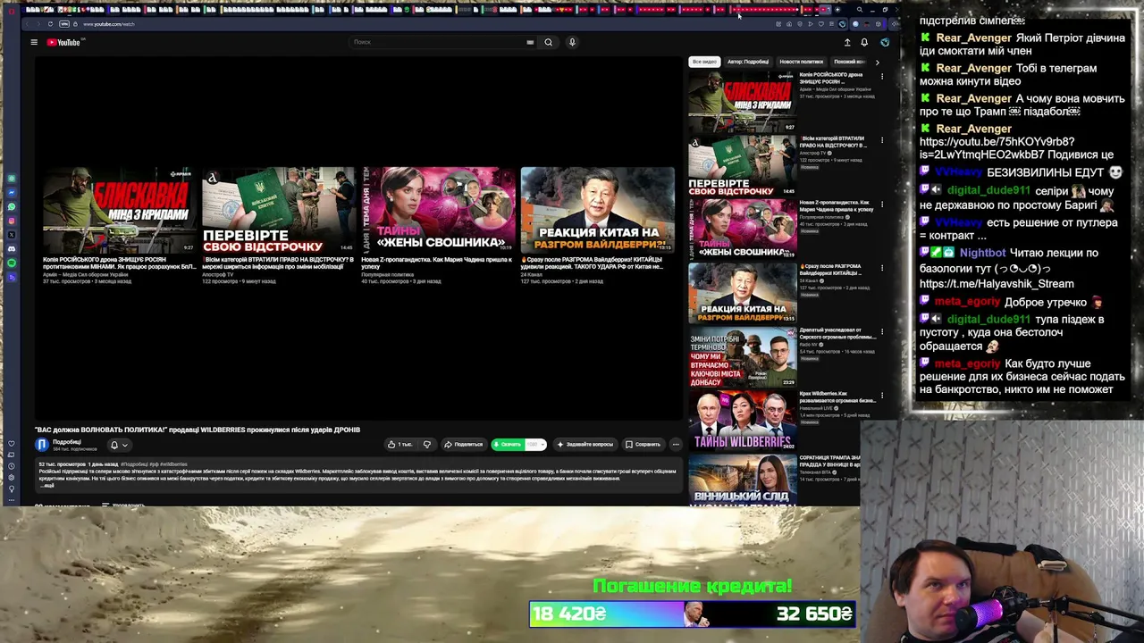The height and width of the screenshot is (643, 1144).
Task: Go to the YouTube home logo
Action: point(63,42)
